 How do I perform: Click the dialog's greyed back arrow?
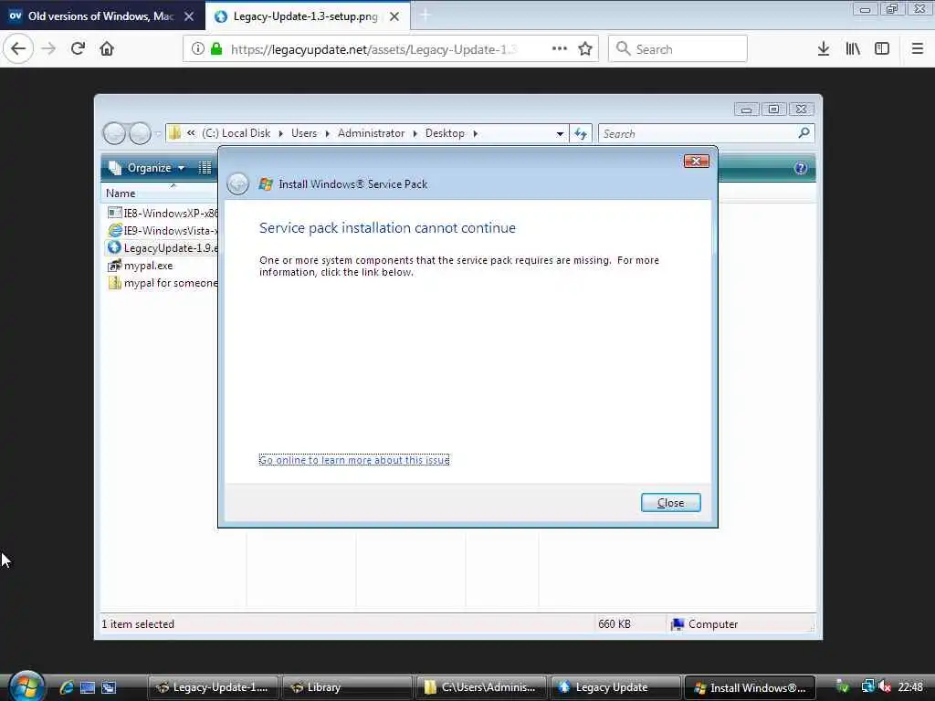238,183
